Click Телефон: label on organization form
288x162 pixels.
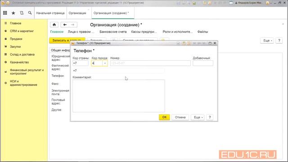click(58, 76)
